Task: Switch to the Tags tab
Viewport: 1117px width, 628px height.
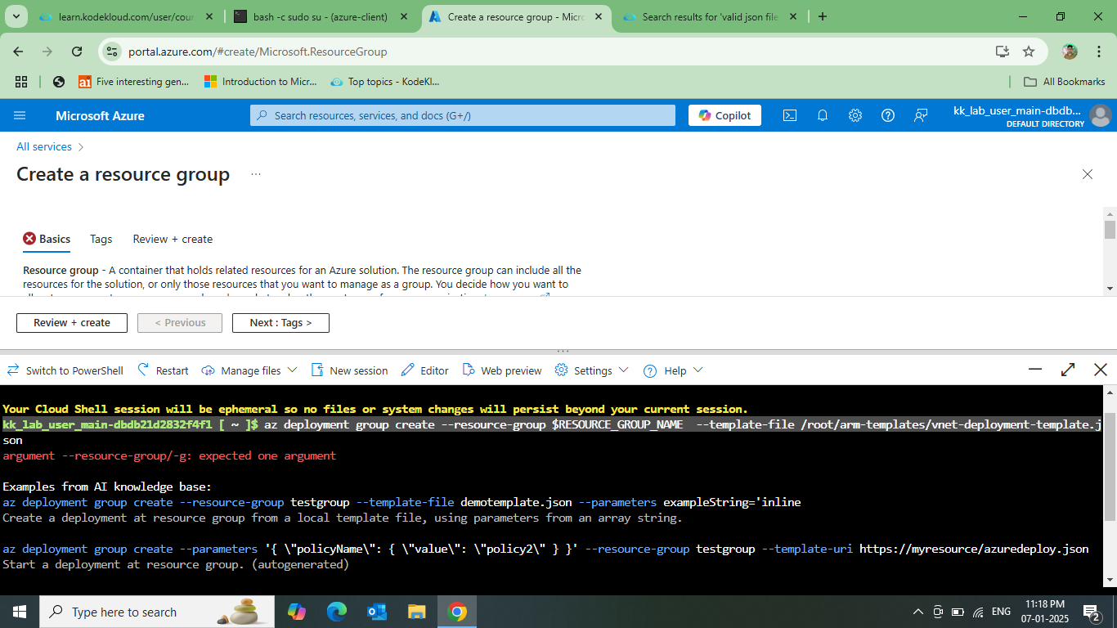Action: (101, 239)
